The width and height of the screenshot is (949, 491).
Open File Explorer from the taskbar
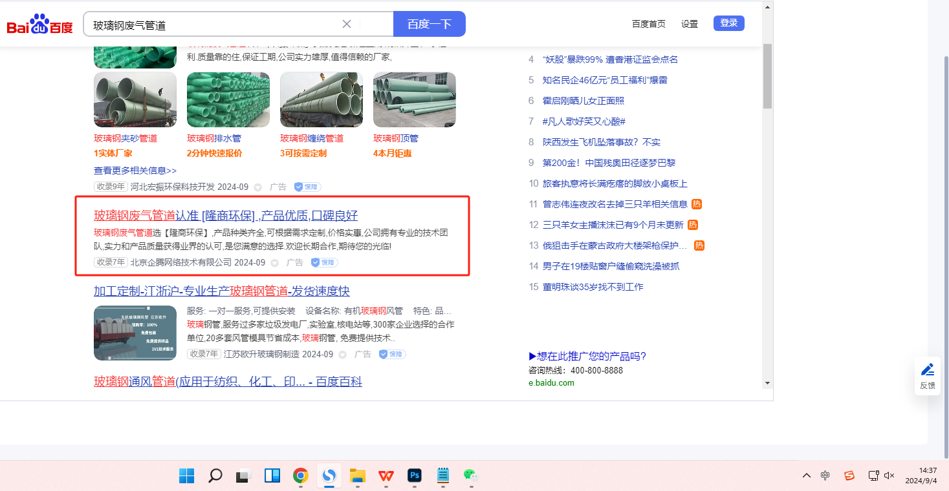click(358, 476)
